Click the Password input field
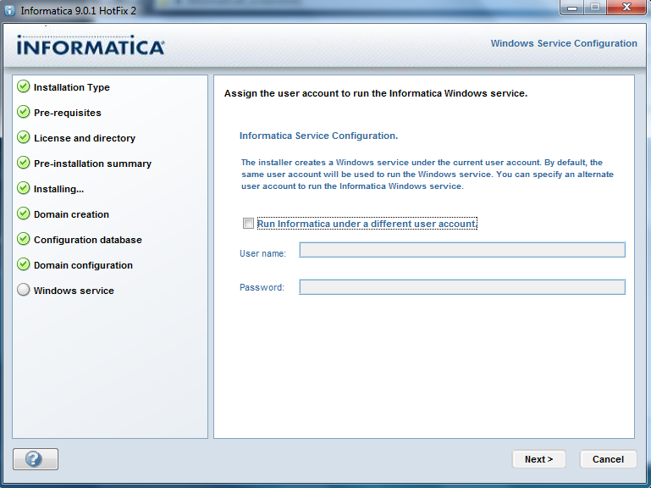 461,287
